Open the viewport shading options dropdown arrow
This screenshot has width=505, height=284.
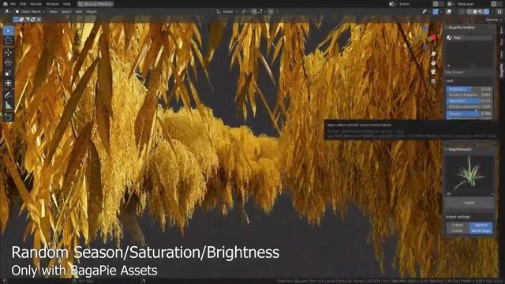pyautogui.click(x=492, y=12)
